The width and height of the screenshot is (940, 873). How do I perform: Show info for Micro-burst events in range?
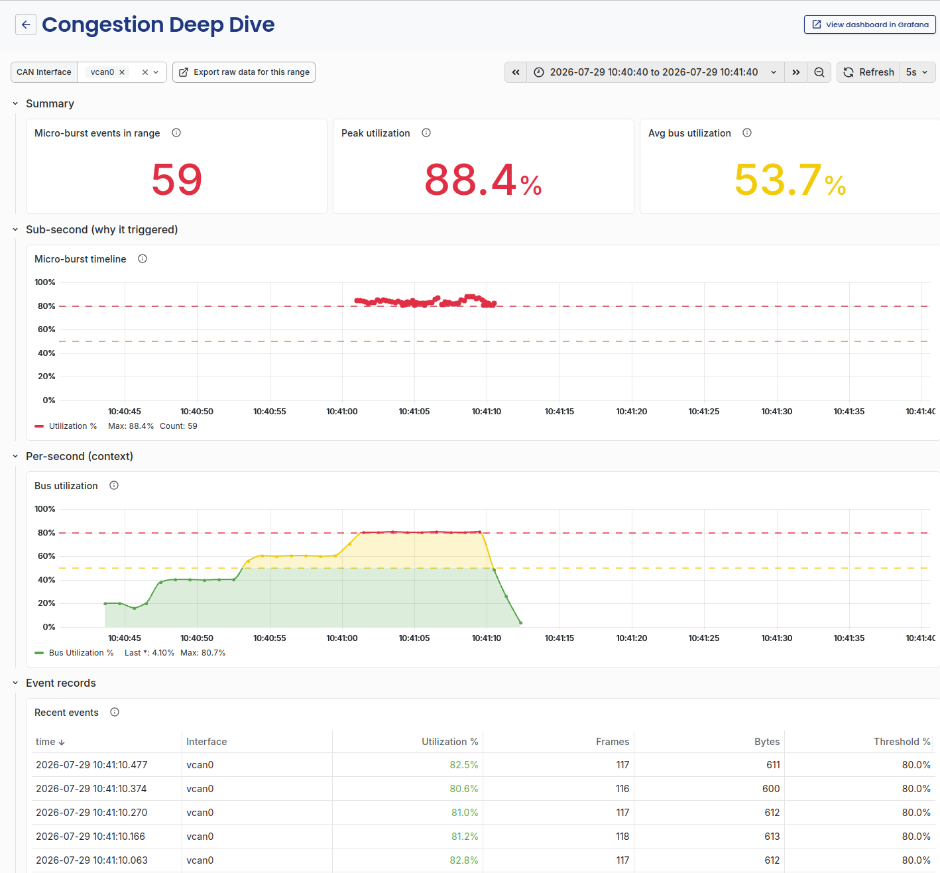pos(176,133)
